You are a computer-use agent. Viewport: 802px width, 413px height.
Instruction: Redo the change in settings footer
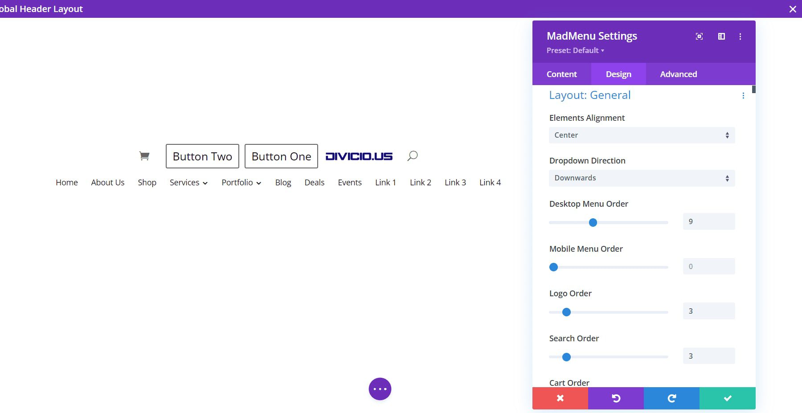tap(671, 398)
